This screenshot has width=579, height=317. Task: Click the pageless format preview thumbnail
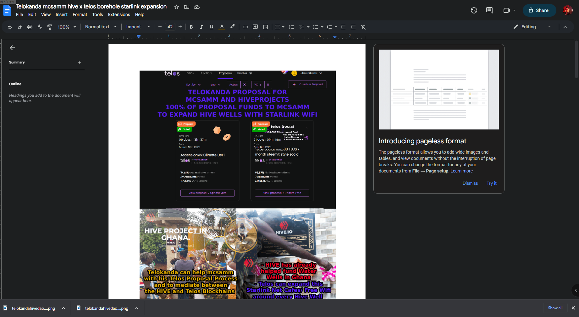click(x=439, y=90)
